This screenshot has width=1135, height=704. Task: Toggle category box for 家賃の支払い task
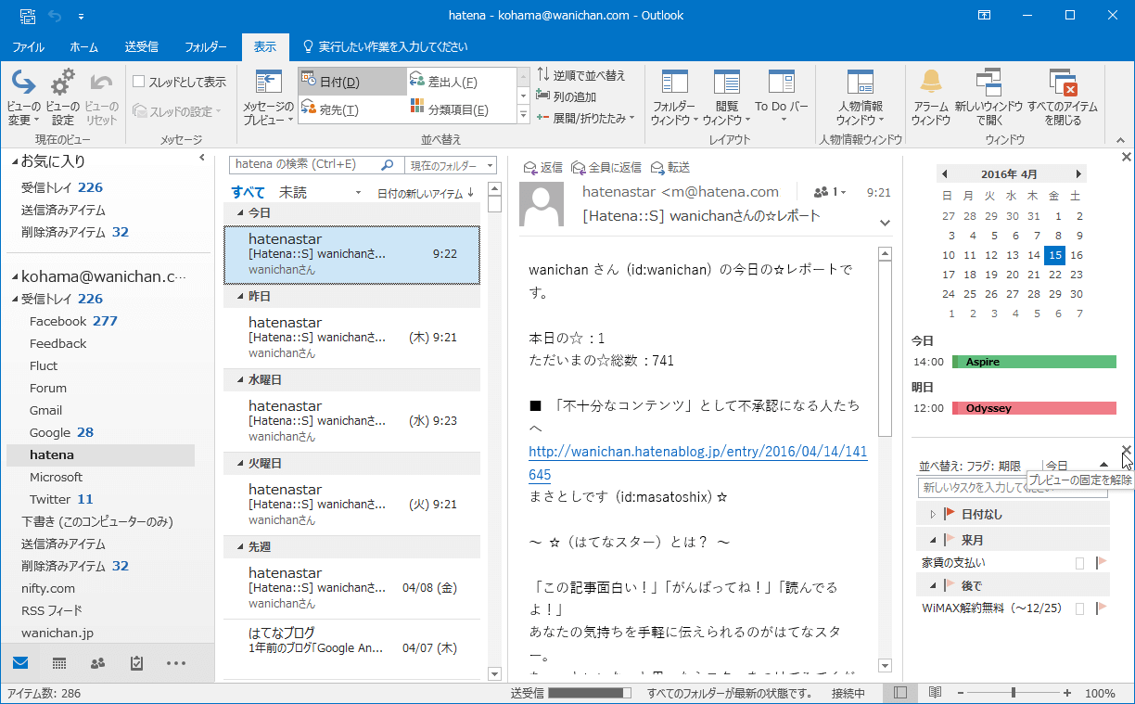point(1079,563)
